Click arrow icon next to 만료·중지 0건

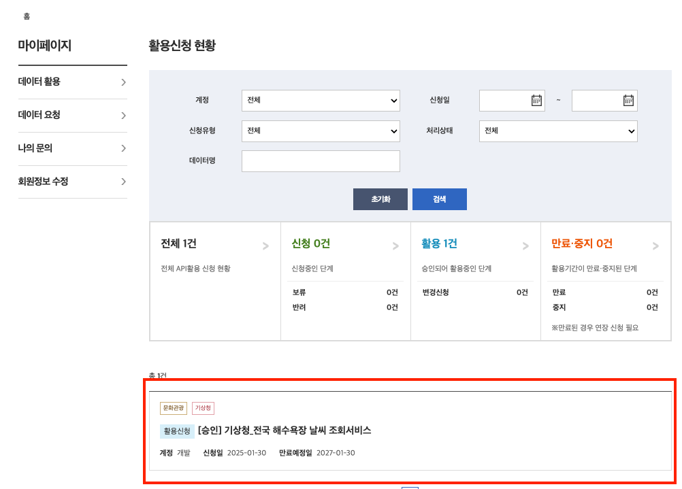pyautogui.click(x=655, y=246)
